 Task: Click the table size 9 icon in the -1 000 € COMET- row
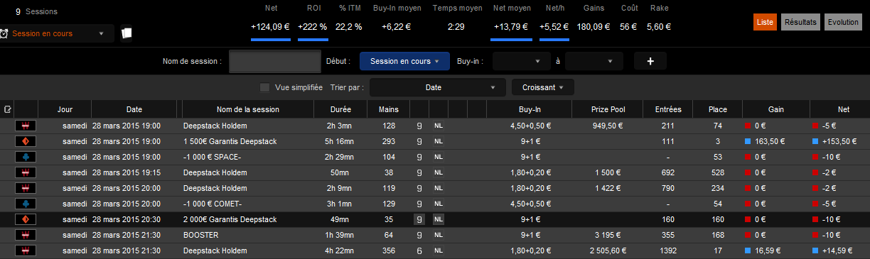pos(419,204)
